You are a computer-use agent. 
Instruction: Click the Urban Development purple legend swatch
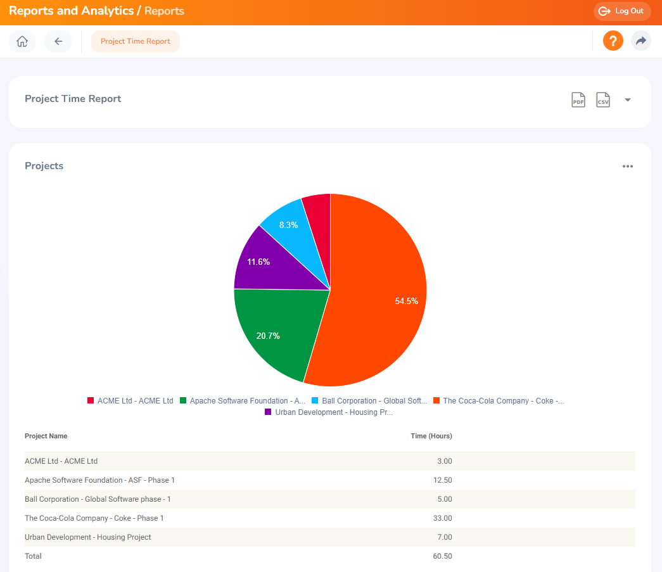point(268,412)
